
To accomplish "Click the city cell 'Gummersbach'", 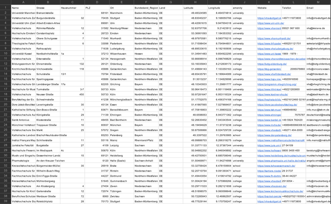I will point(121,181).
